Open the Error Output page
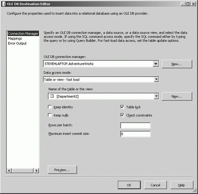 [17, 43]
